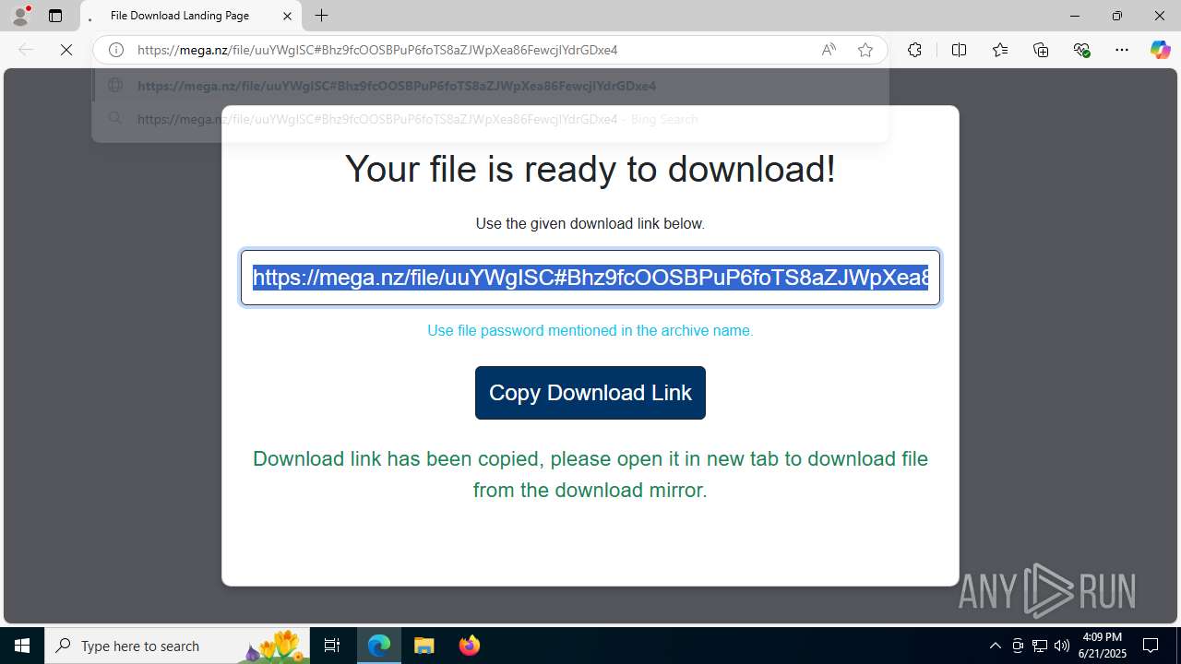Screen dimensions: 1181x664
Task: Stop loading the page
Action: point(66,50)
